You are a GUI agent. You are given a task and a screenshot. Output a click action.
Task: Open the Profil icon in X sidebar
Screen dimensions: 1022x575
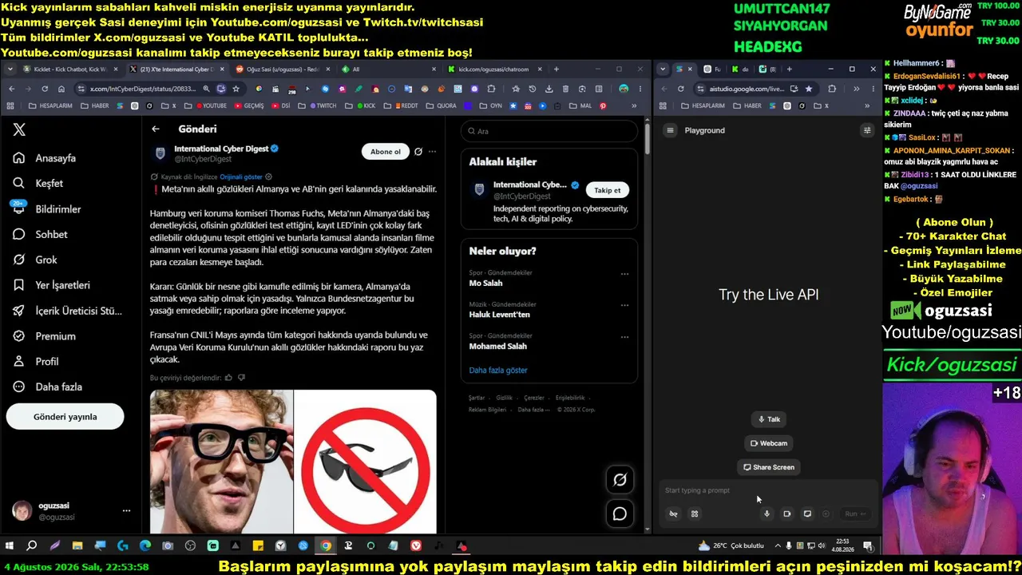coord(19,362)
